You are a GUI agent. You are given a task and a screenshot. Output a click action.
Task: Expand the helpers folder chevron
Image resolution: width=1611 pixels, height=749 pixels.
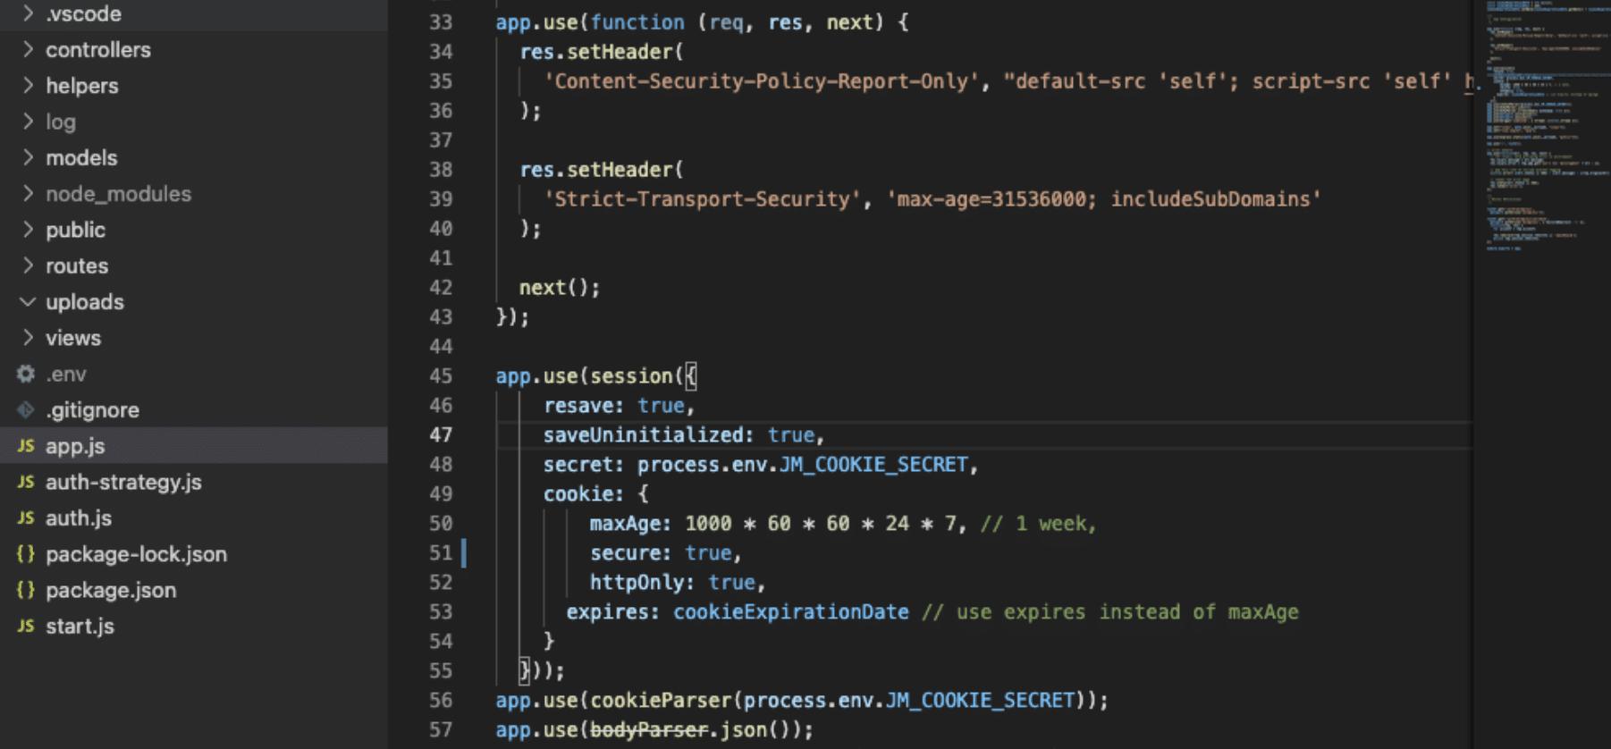tap(28, 85)
